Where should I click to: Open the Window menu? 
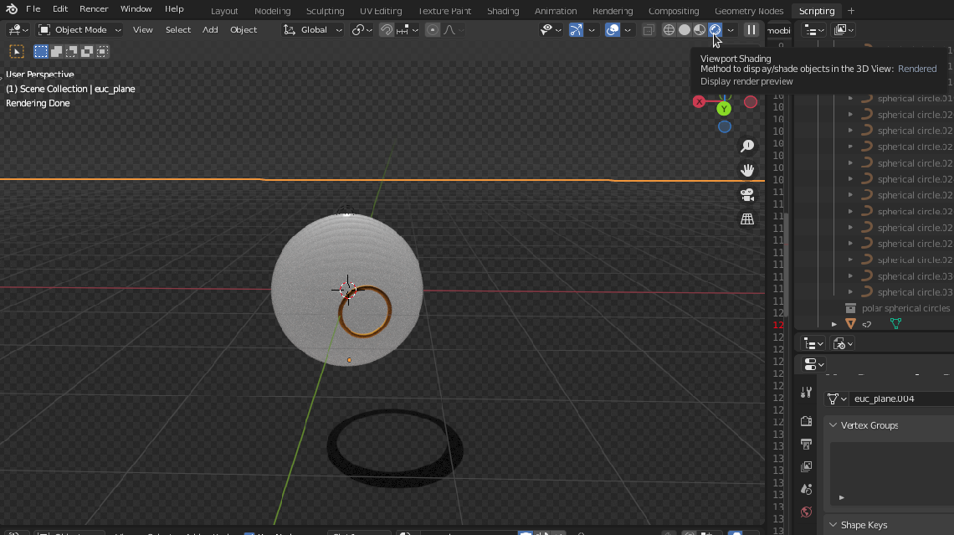136,9
